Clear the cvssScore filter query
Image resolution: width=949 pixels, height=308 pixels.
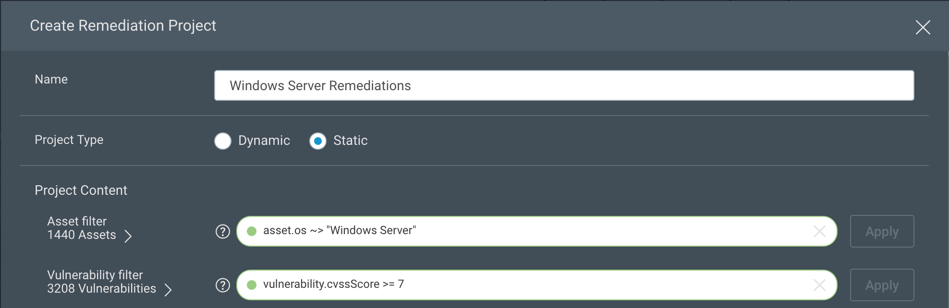coord(819,285)
